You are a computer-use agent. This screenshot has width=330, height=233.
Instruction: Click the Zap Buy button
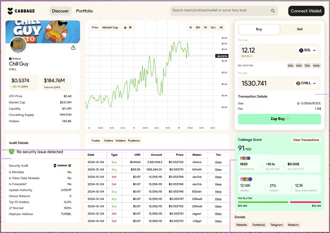[279, 119]
